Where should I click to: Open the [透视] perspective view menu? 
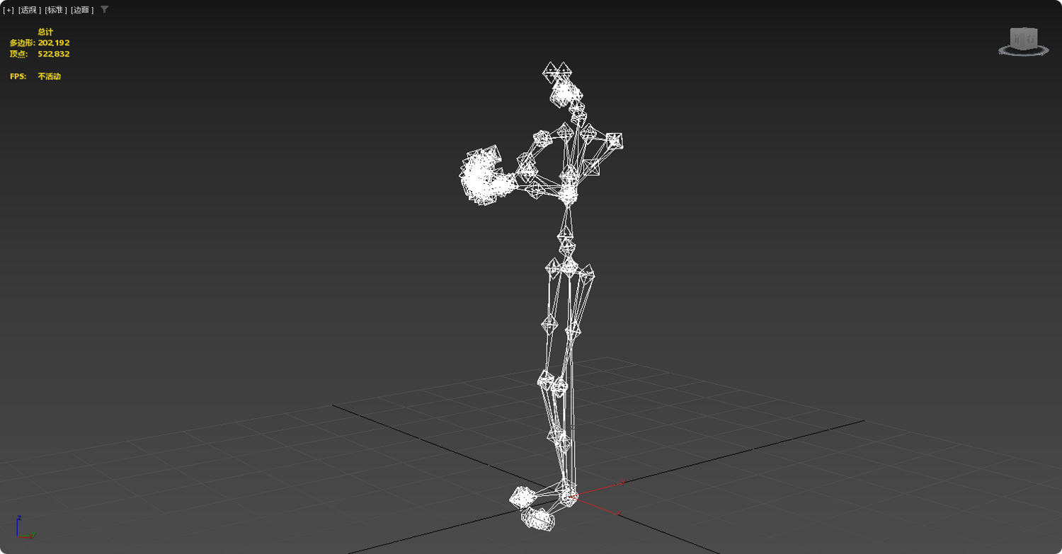(30, 10)
